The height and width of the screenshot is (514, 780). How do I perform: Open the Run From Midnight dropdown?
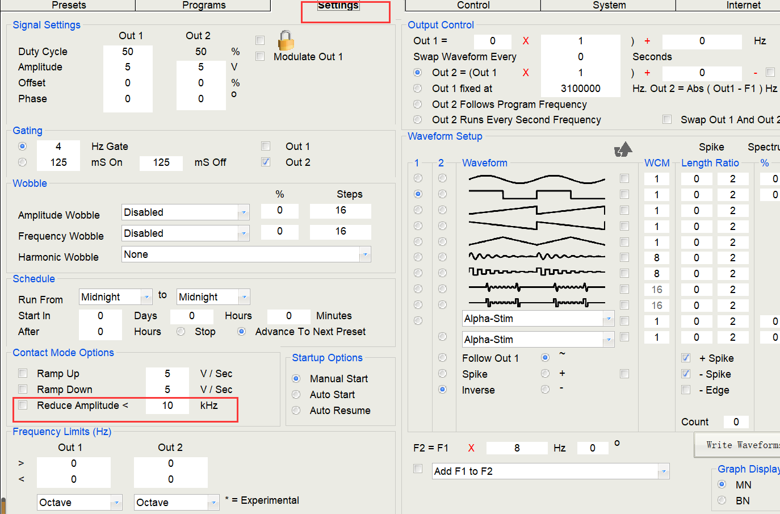[x=146, y=297]
